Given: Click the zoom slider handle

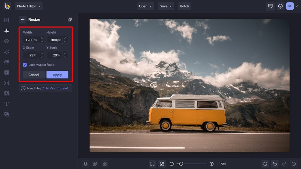Looking at the screenshot, I should (181, 164).
